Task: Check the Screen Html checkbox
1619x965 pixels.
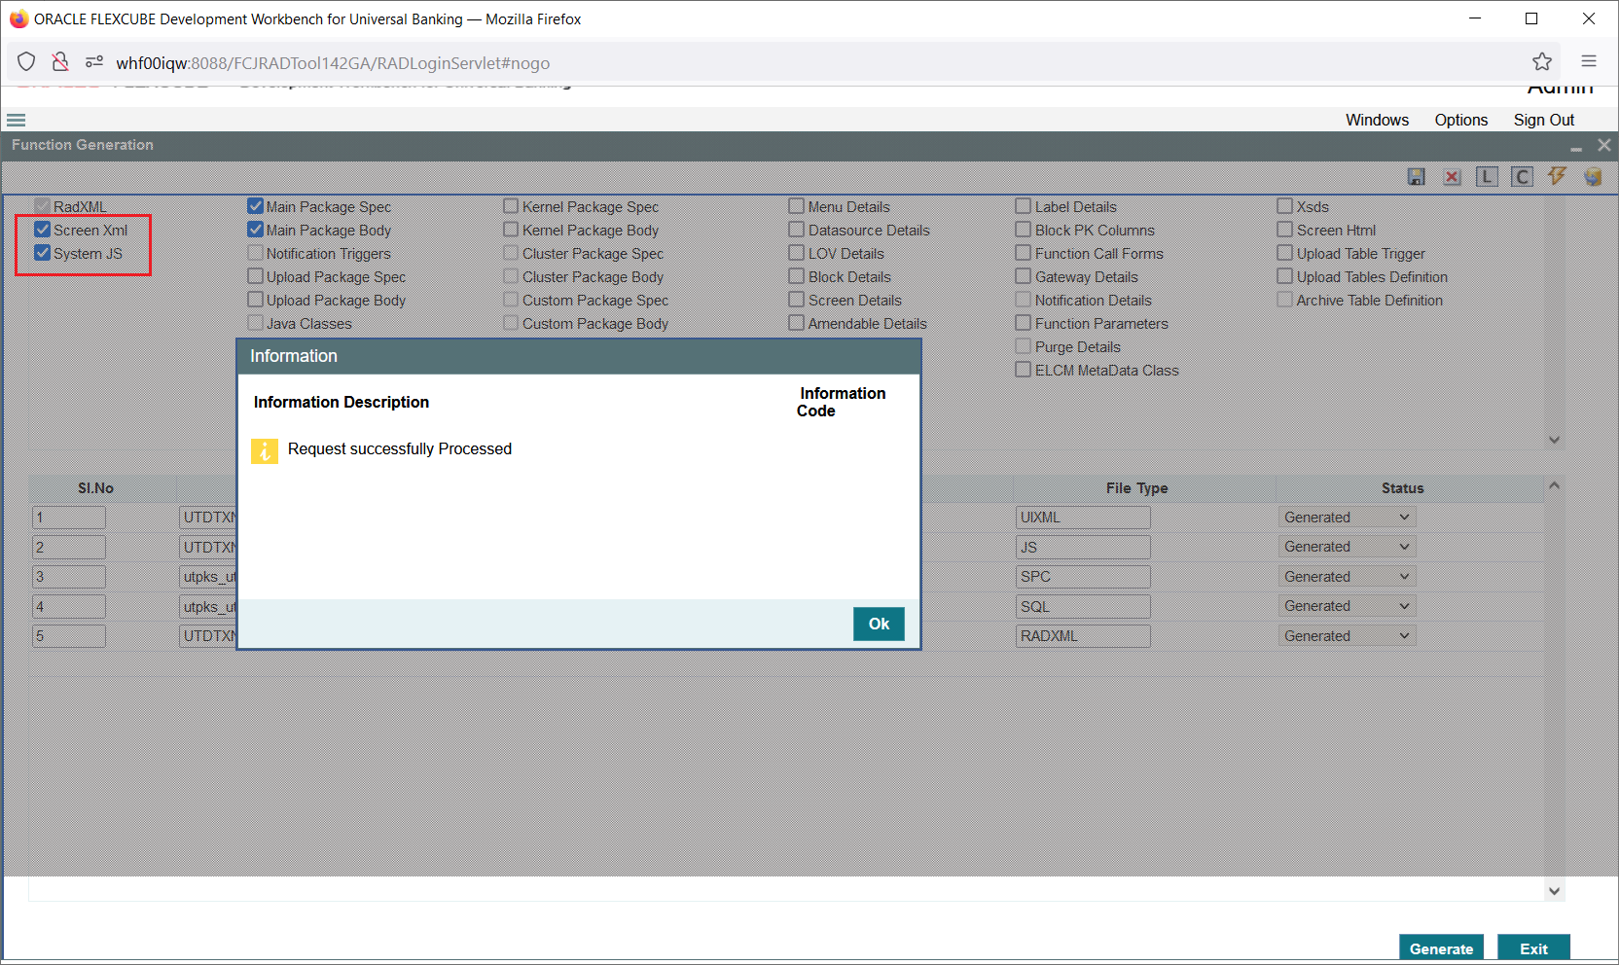Action: point(1285,230)
